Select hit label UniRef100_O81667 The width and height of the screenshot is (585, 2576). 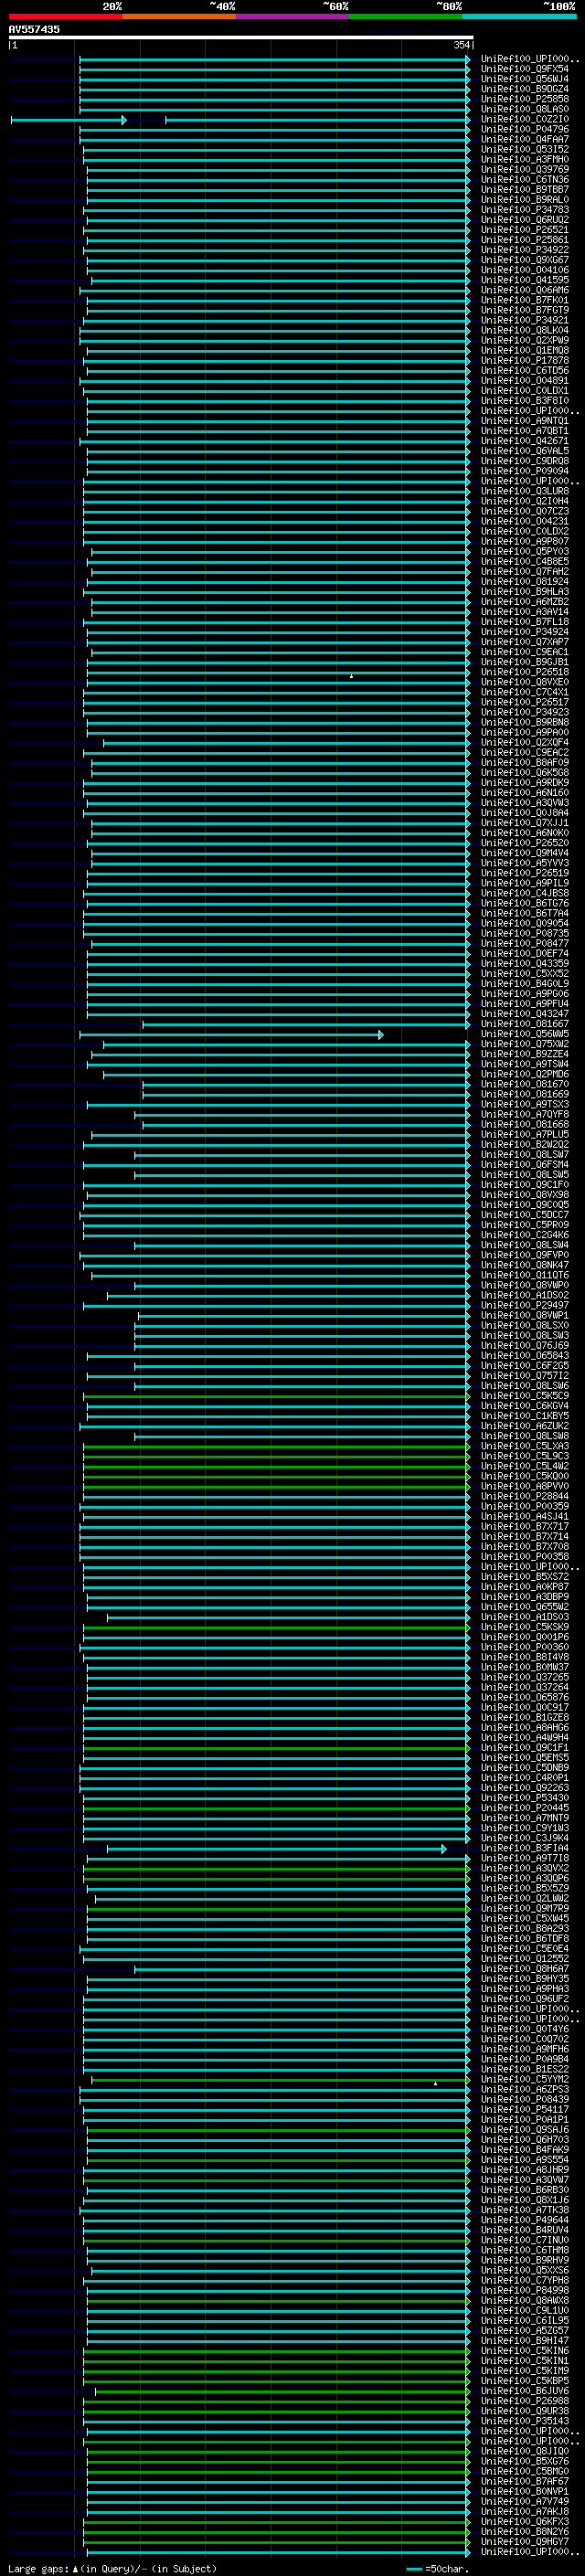tap(525, 1024)
